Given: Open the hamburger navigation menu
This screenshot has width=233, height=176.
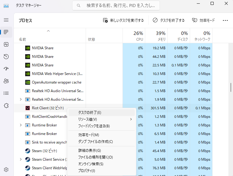Looking at the screenshot, I should [x=6, y=20].
